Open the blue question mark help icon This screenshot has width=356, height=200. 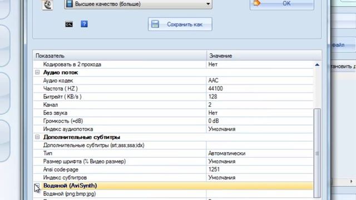84,24
